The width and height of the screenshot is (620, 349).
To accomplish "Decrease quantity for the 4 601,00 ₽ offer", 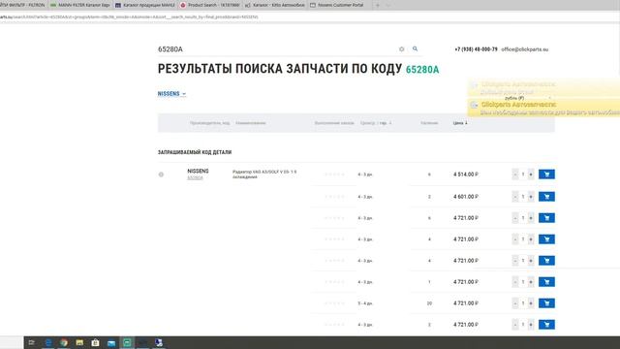I will click(x=515, y=197).
